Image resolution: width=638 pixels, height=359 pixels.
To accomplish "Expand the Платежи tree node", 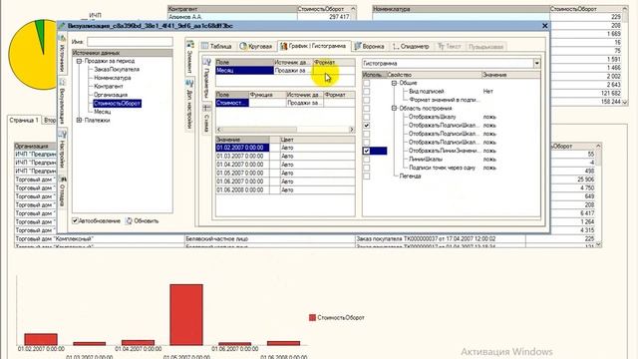I will (79, 120).
